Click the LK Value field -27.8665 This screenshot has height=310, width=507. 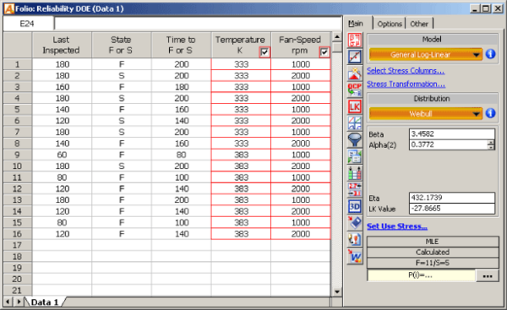click(452, 208)
